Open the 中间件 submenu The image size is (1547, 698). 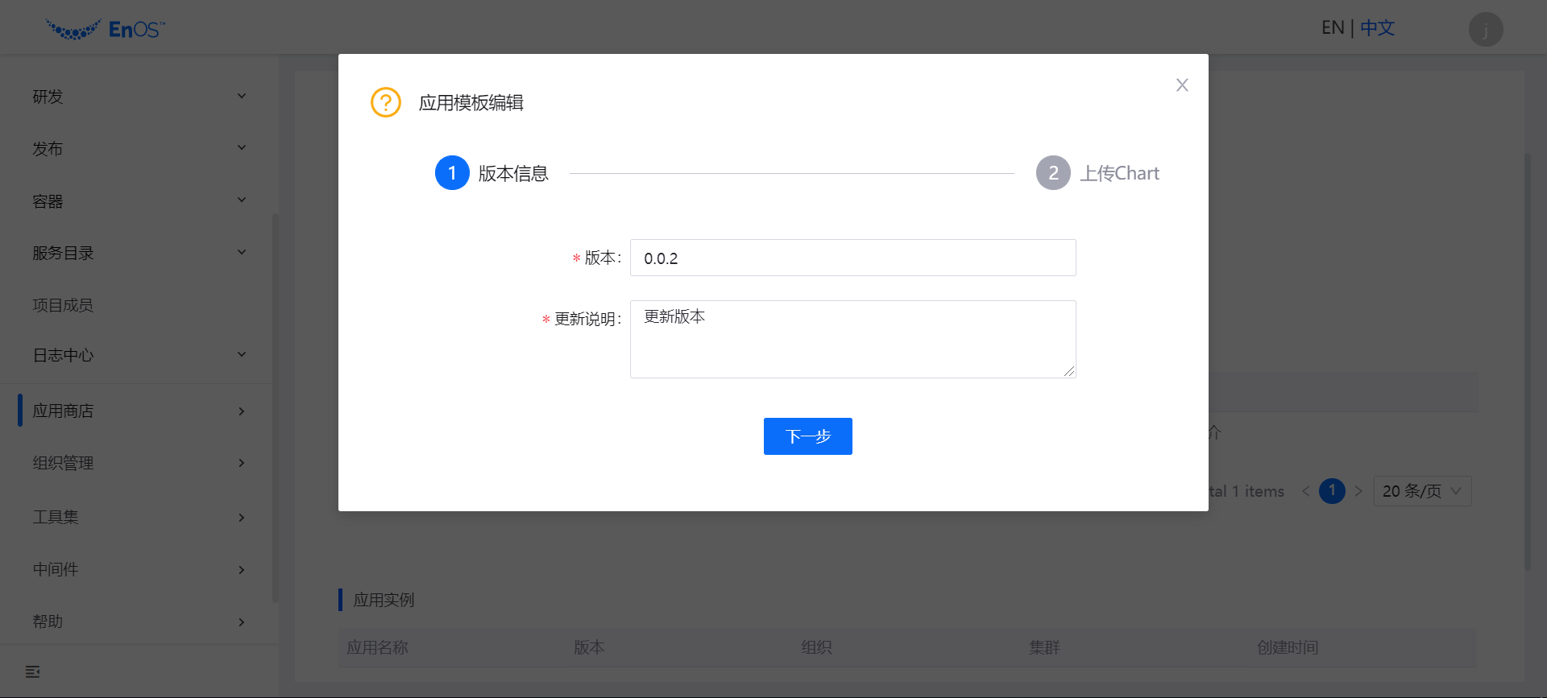coord(139,569)
